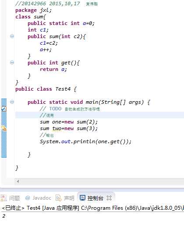This screenshot has height=240, width=184.
Task: Click the top comment line //20142966
Action: (x=57, y=4)
